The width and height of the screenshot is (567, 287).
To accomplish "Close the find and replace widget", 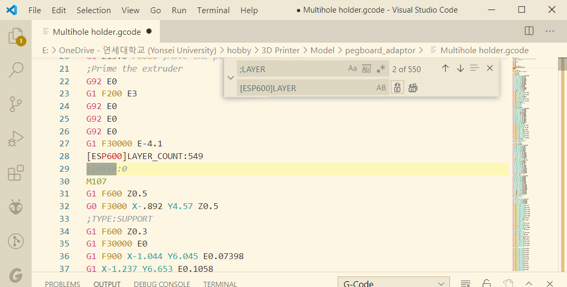I will [489, 68].
